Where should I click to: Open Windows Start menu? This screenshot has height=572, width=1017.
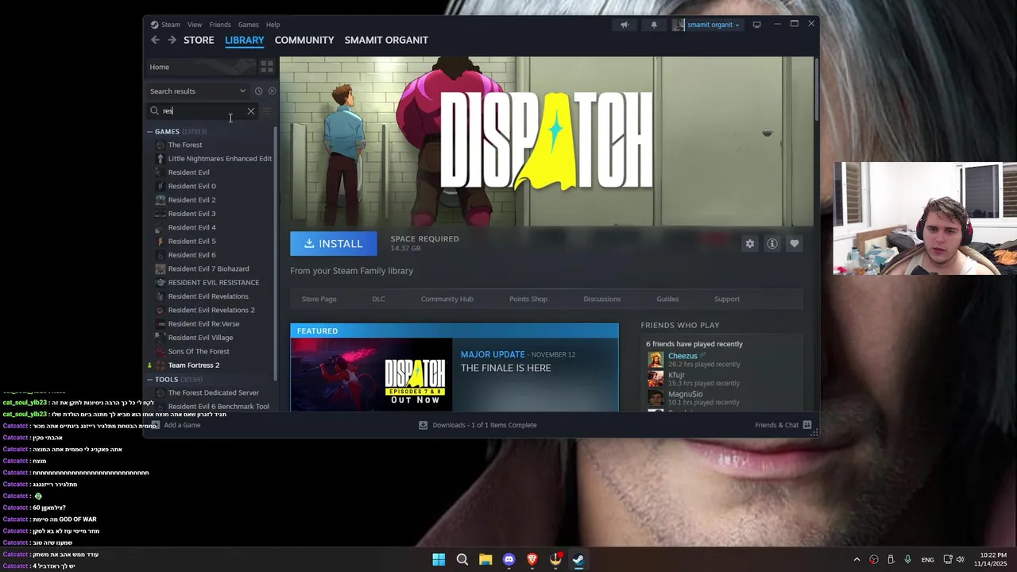[x=439, y=559]
